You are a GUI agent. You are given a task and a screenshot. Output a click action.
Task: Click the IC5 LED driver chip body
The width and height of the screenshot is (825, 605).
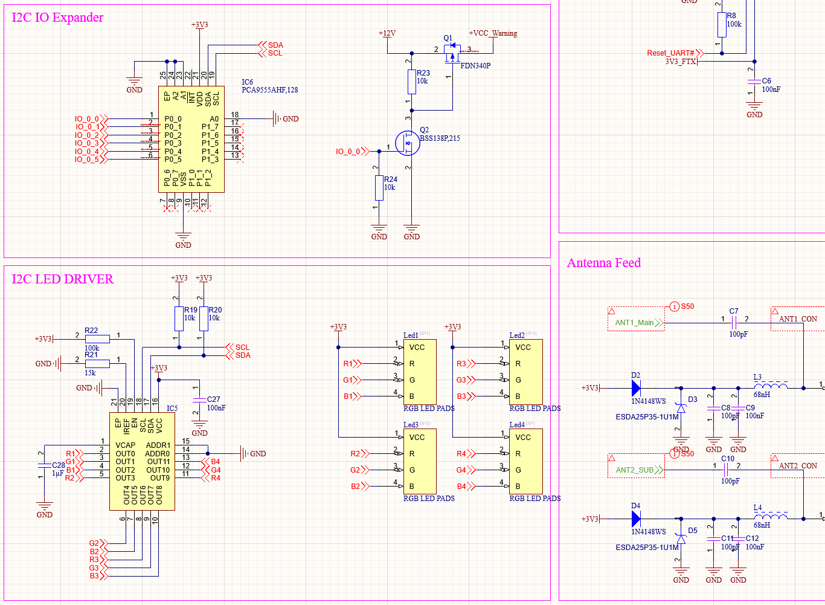pyautogui.click(x=143, y=461)
